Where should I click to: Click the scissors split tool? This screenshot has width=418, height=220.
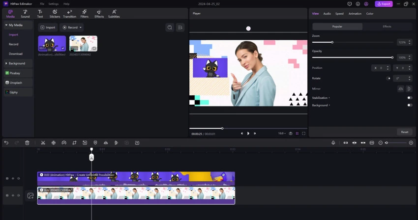click(43, 143)
